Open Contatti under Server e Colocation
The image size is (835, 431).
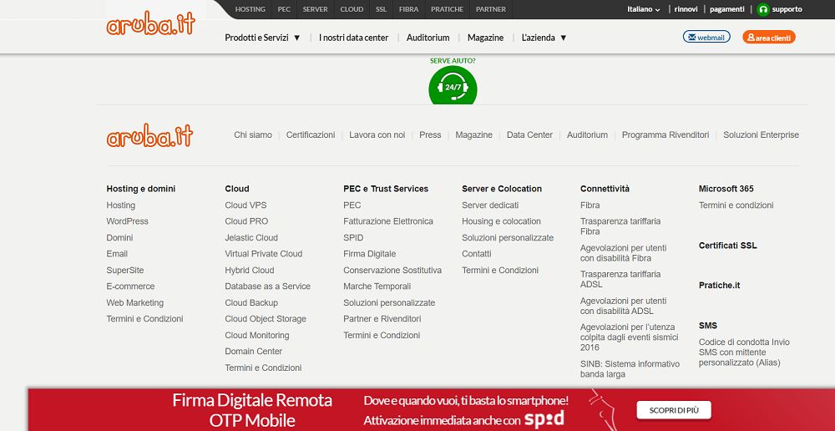[477, 254]
